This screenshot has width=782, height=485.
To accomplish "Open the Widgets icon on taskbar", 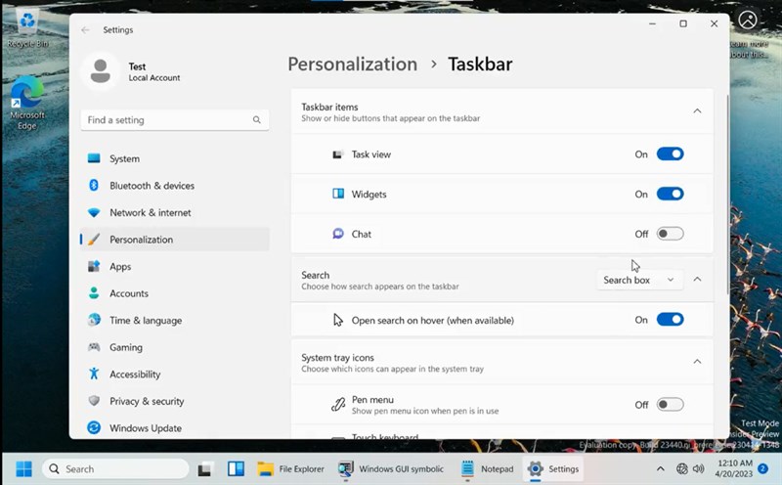I will [x=236, y=468].
